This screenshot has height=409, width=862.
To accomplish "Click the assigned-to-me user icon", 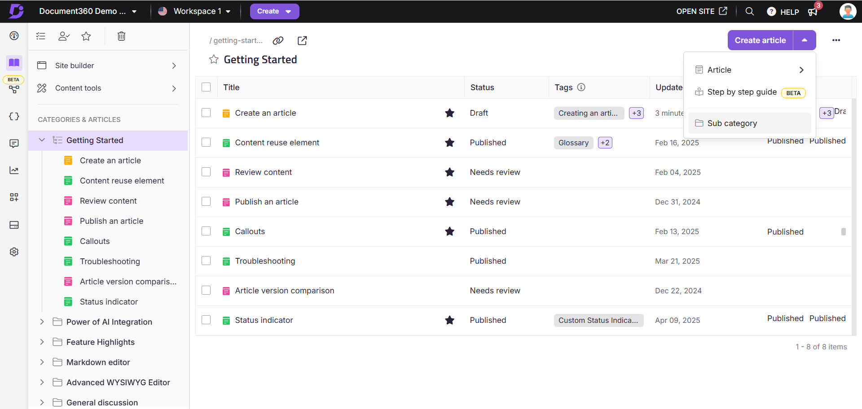I will pyautogui.click(x=64, y=36).
